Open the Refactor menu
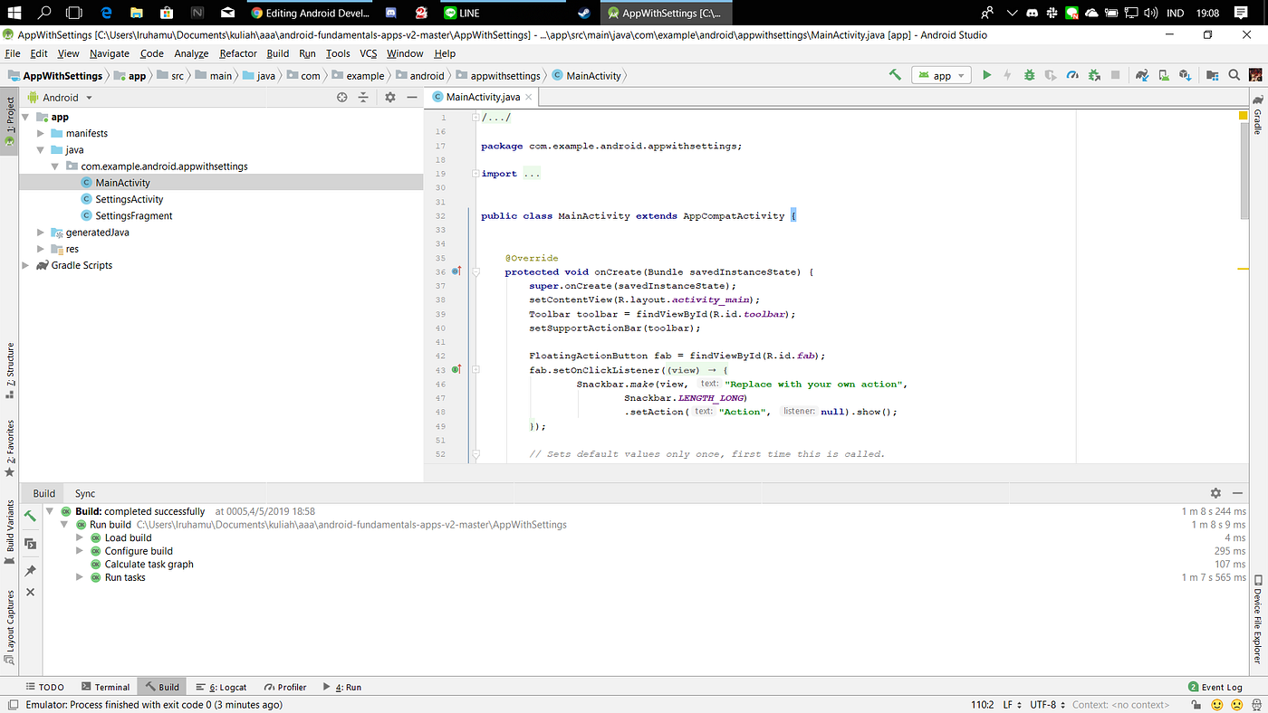 click(237, 53)
